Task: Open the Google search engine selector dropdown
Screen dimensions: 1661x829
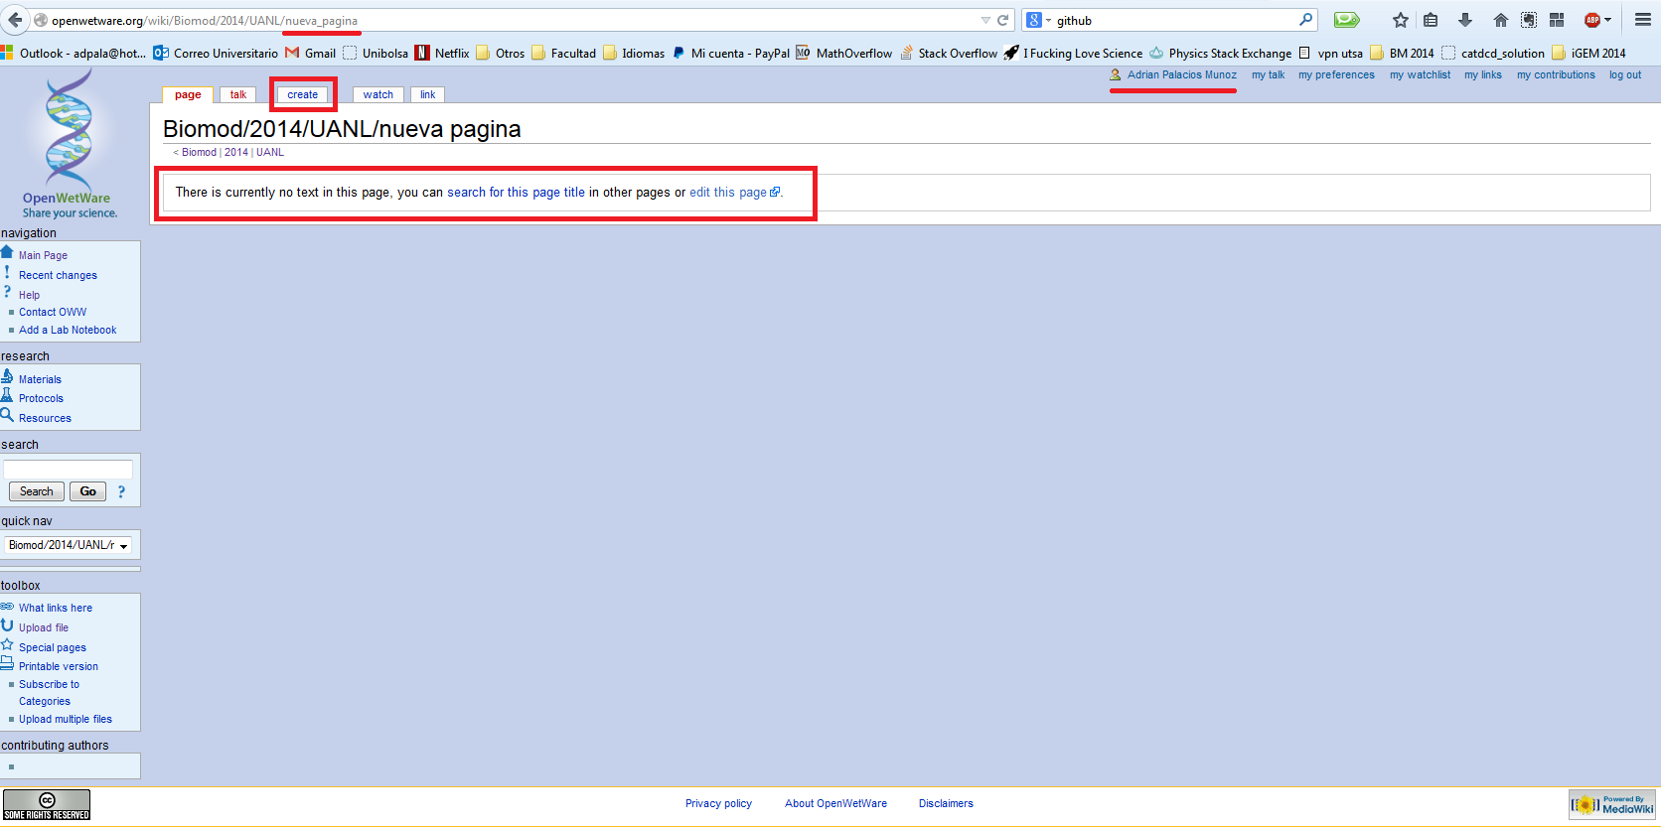Action: click(1038, 20)
